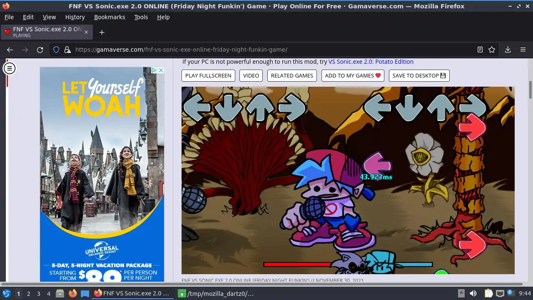Launch the file manager from the taskbar
This screenshot has width=533, height=300.
tap(60, 293)
